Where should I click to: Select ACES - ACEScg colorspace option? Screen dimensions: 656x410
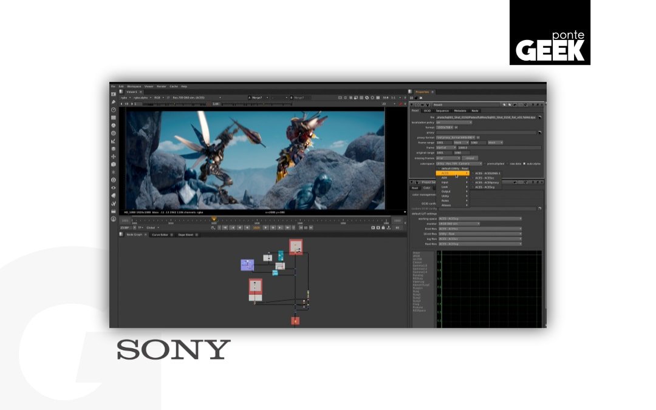[485, 187]
